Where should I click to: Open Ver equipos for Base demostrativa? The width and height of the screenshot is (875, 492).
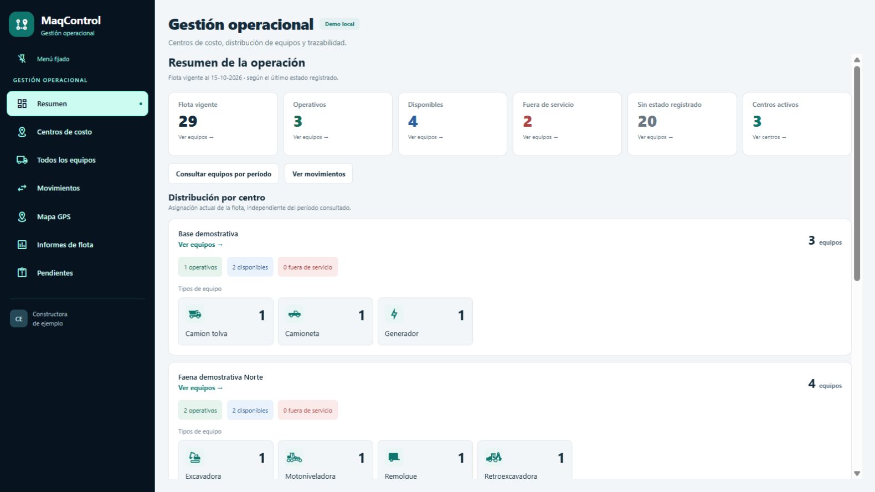click(x=200, y=245)
